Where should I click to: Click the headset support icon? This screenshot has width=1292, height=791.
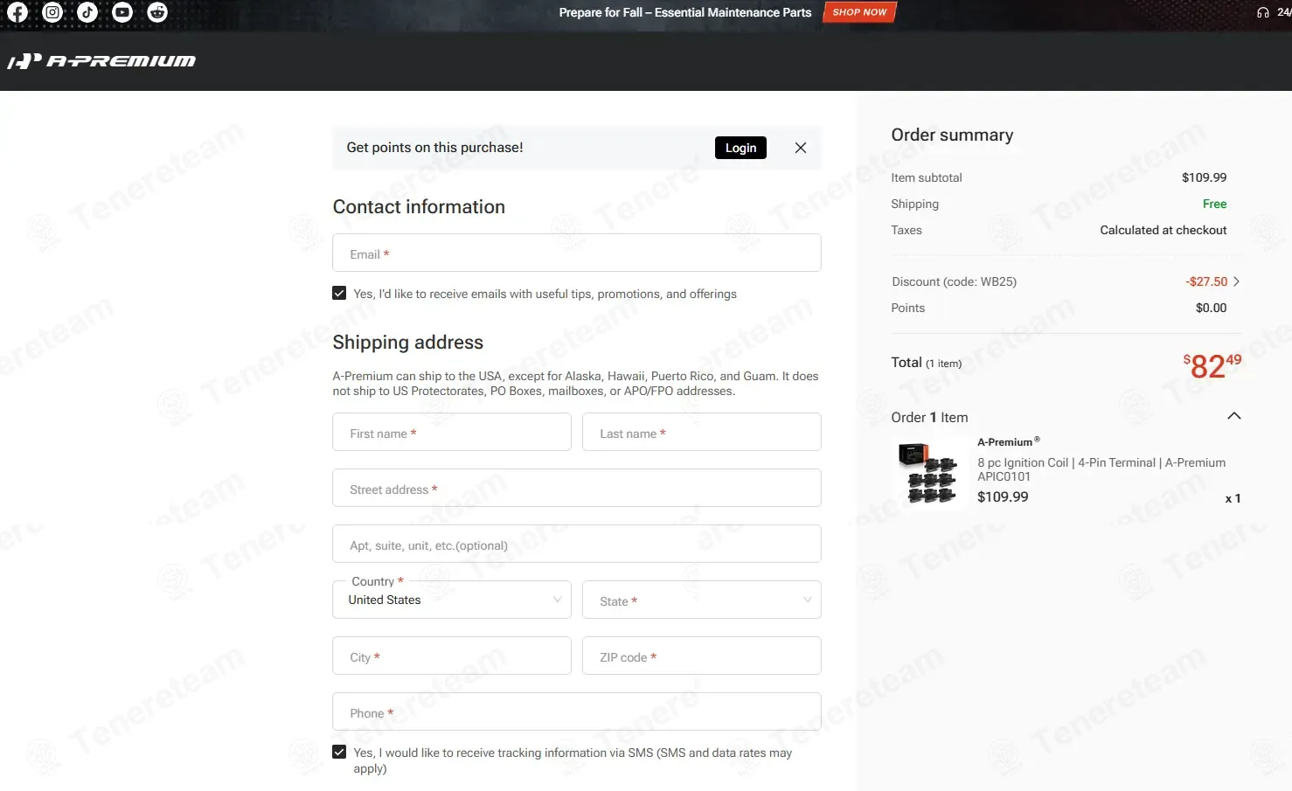[1263, 12]
